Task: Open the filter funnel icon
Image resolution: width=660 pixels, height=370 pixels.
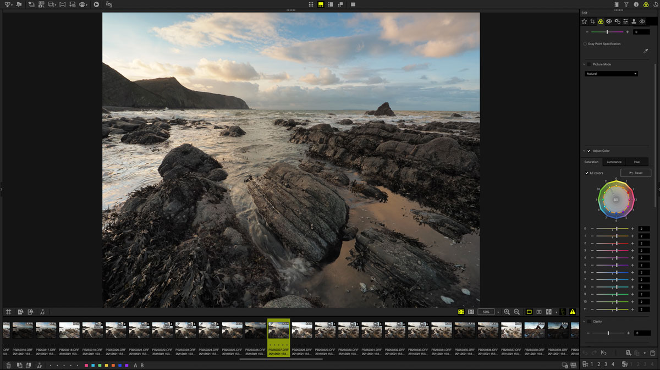Action: point(626,4)
